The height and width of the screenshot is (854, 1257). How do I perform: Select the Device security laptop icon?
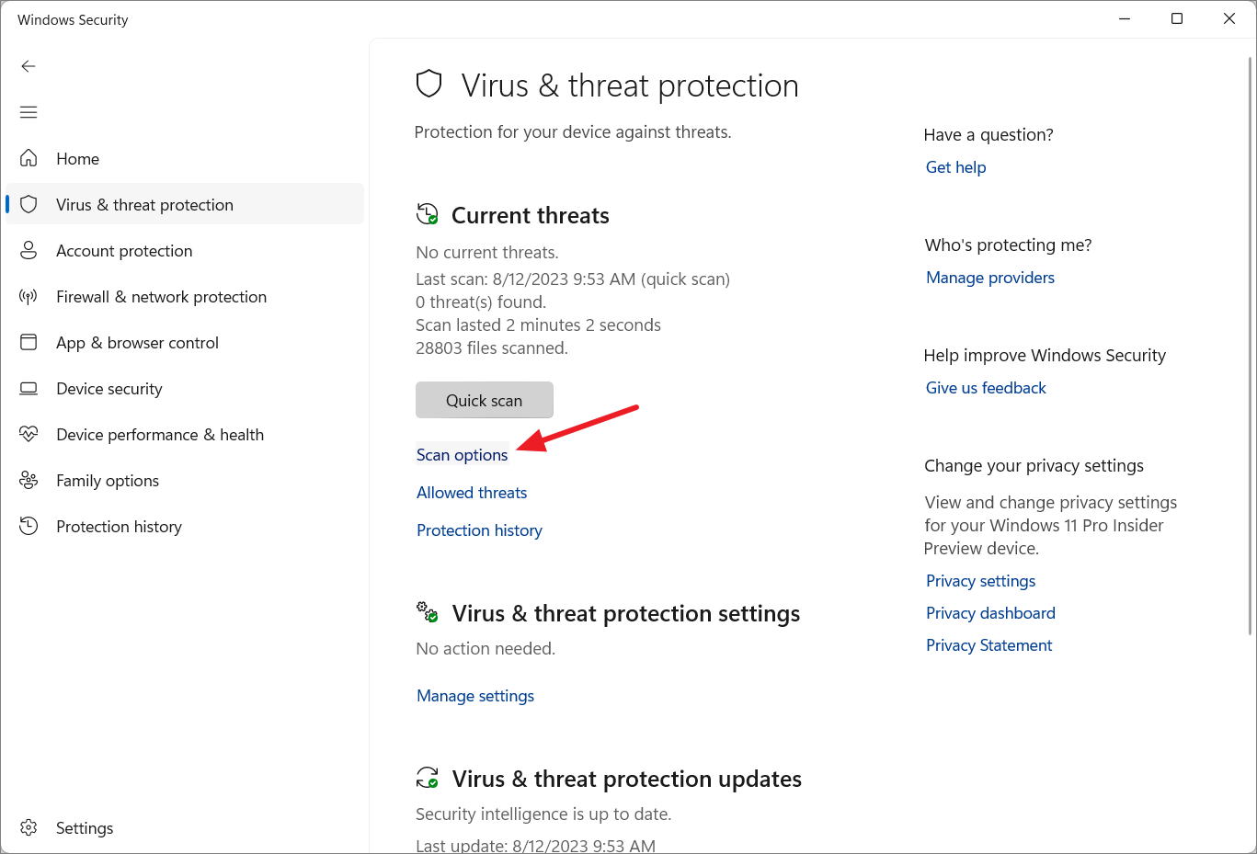click(29, 388)
